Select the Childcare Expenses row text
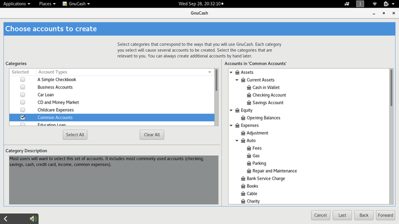 coord(55,110)
